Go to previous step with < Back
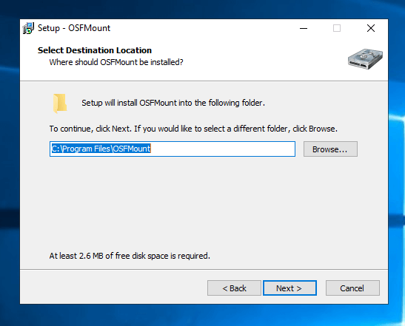The image size is (405, 326). [234, 288]
